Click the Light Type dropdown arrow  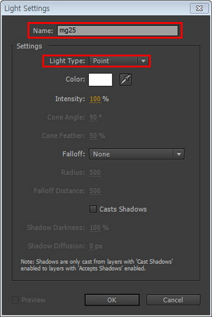144,61
